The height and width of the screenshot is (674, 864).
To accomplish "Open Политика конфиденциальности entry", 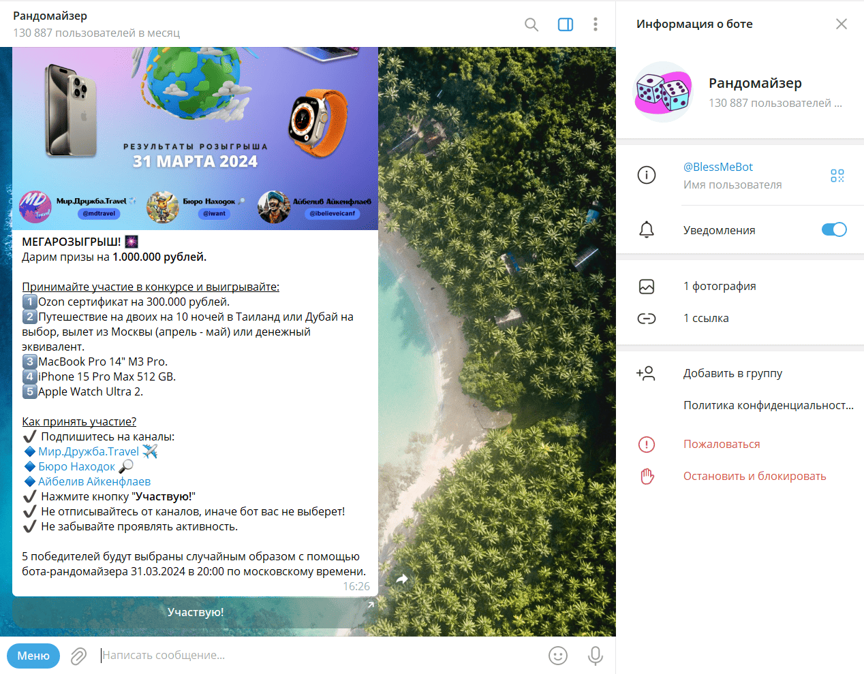I will pyautogui.click(x=769, y=405).
